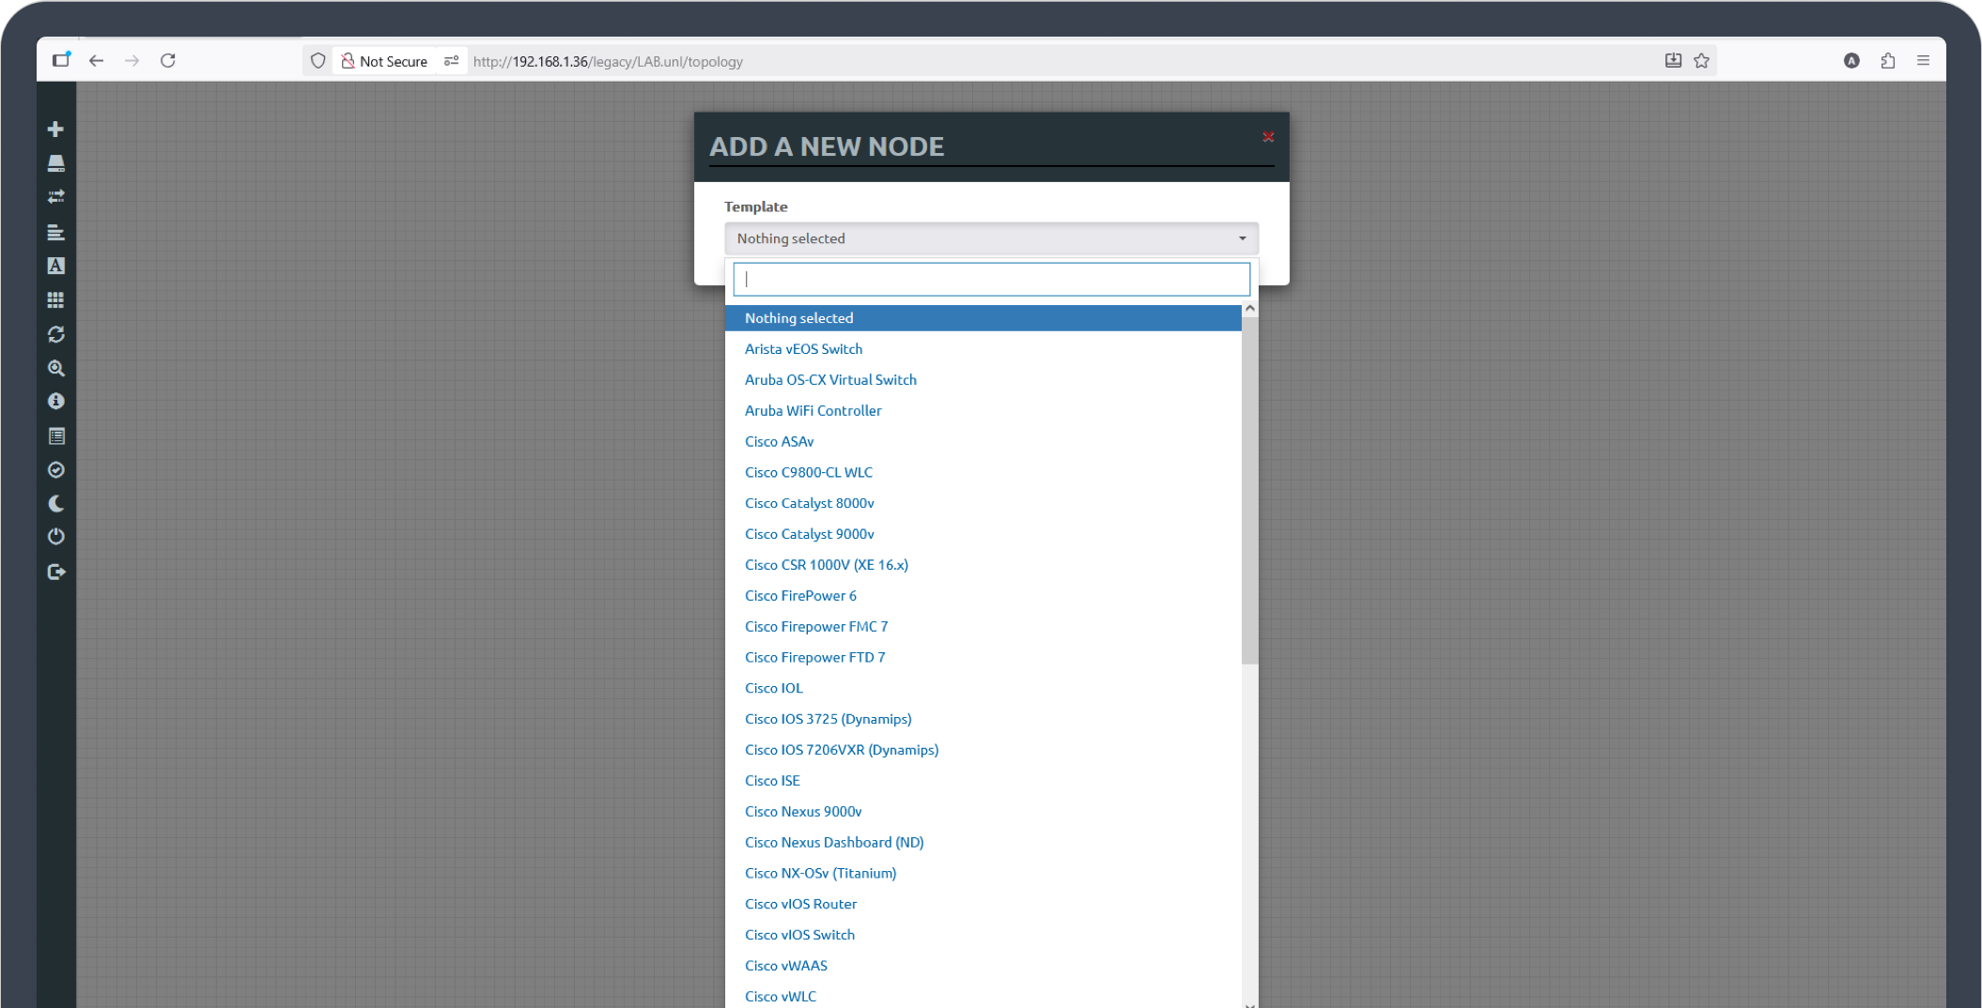
Task: Click the logout arrow icon in sidebar
Action: [x=55, y=572]
